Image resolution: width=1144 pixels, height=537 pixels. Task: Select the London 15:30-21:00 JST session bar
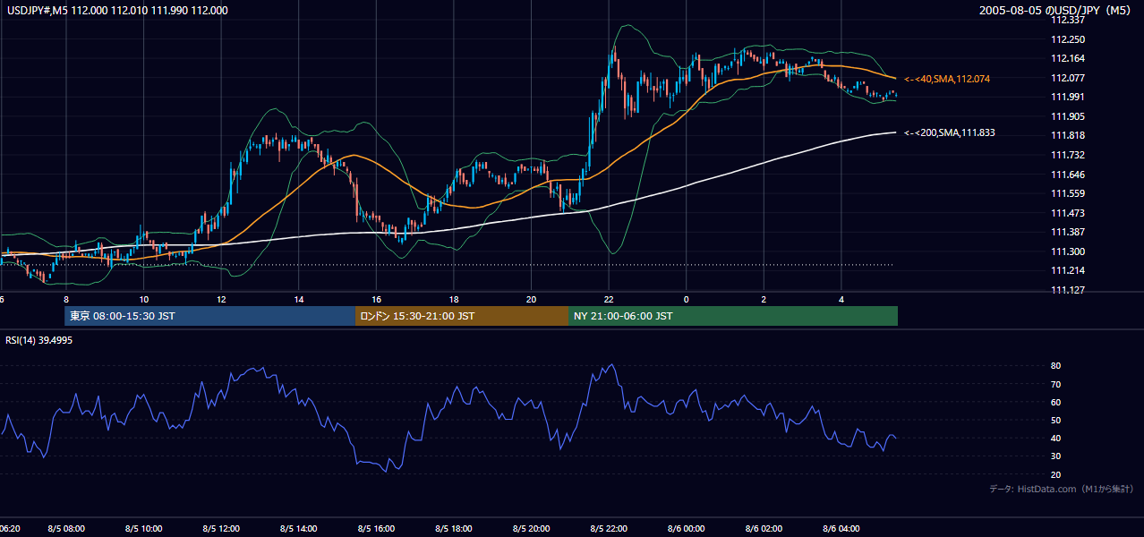(x=462, y=316)
